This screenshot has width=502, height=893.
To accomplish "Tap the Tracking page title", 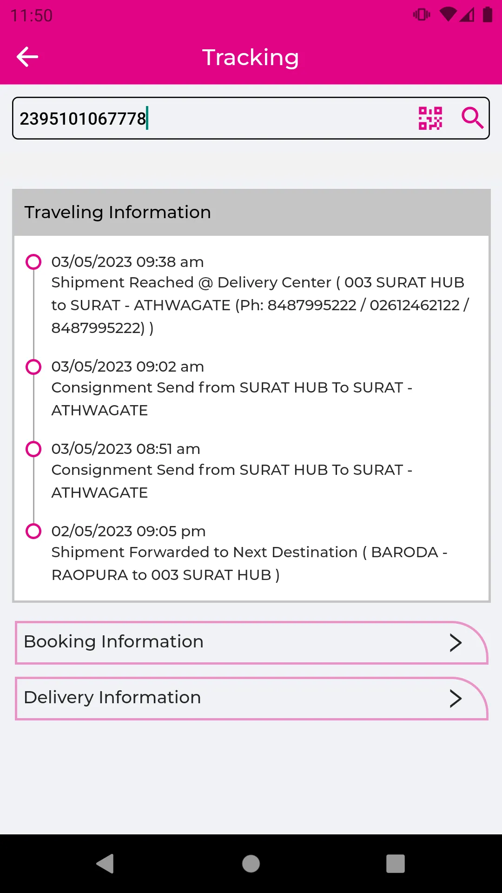I will coord(251,58).
